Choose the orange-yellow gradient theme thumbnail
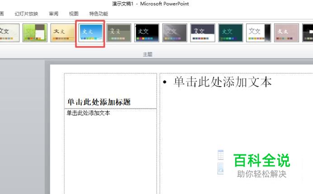 pyautogui.click(x=62, y=33)
